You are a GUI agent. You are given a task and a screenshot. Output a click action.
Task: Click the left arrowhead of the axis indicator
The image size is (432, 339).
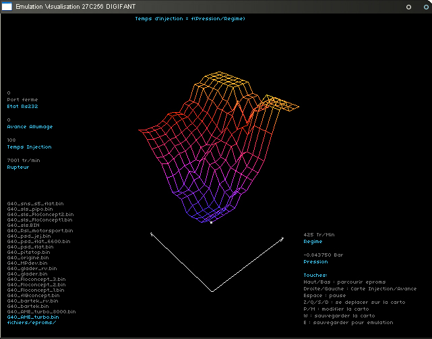point(151,234)
